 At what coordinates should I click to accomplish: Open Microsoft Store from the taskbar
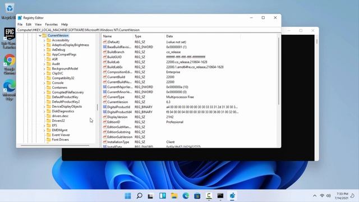(197, 196)
